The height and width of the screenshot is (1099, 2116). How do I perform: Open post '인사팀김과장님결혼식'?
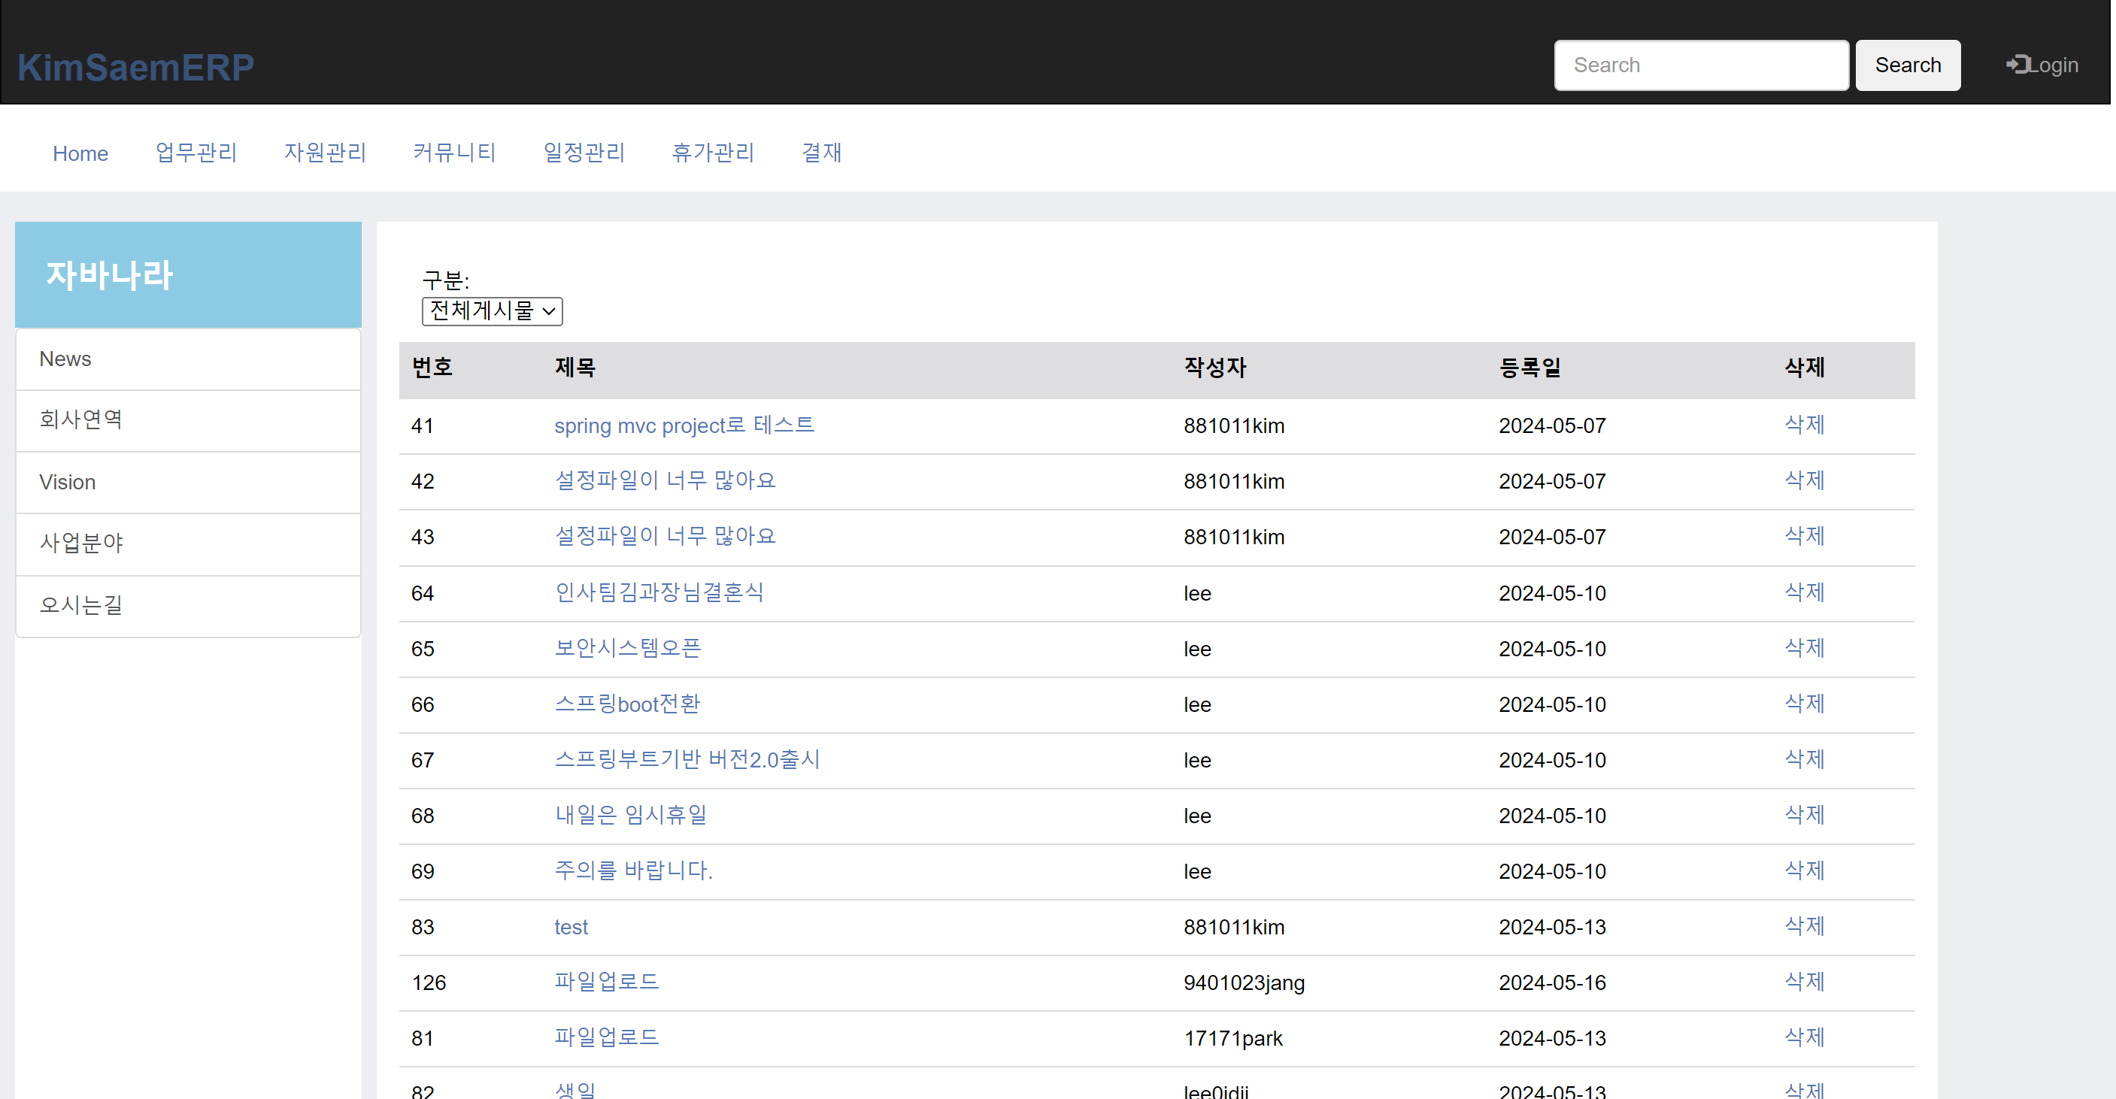(659, 592)
